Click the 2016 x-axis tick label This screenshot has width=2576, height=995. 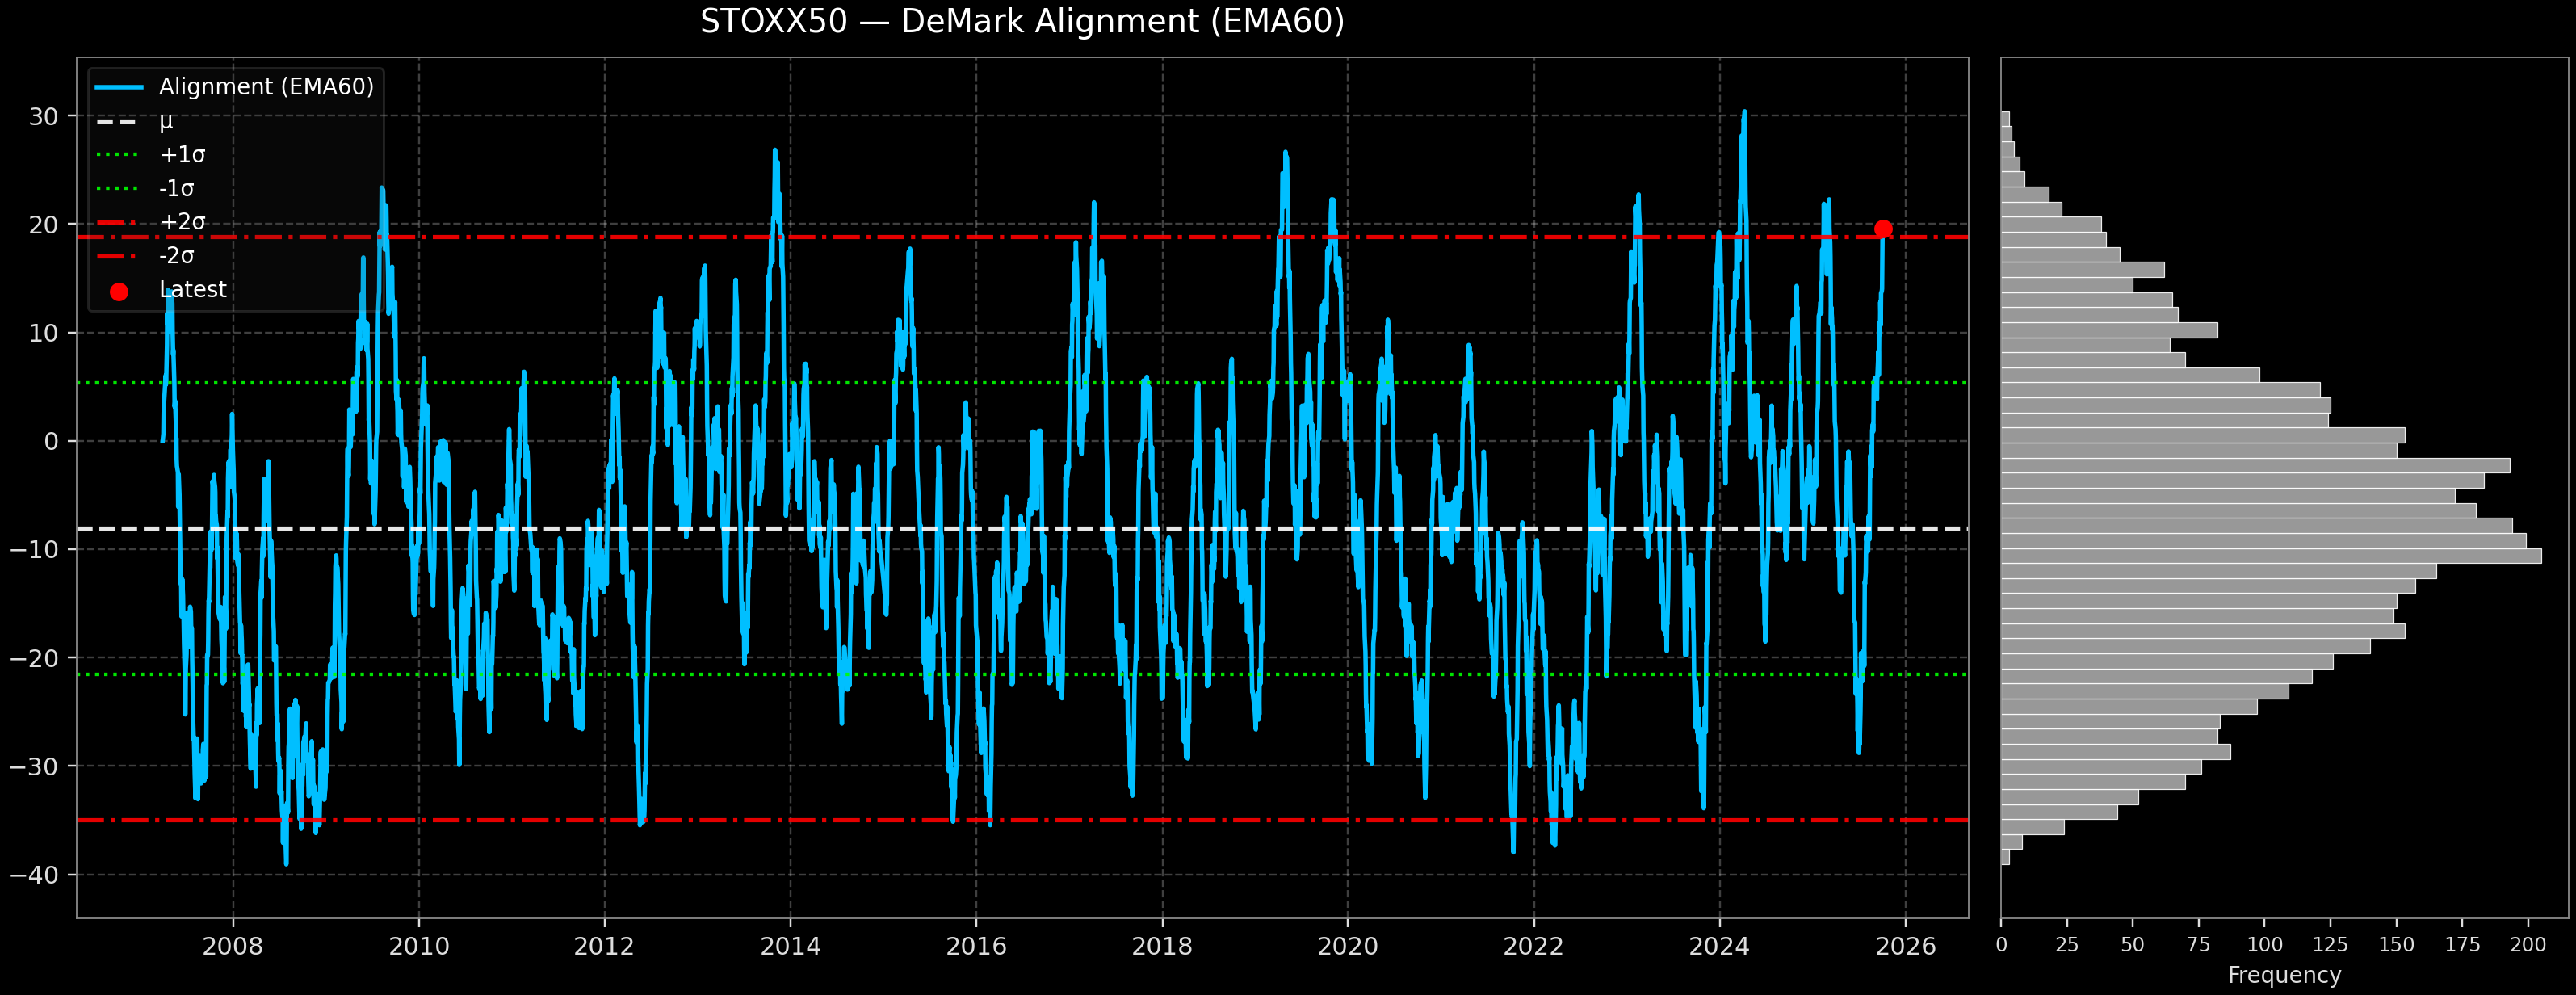coord(976,946)
